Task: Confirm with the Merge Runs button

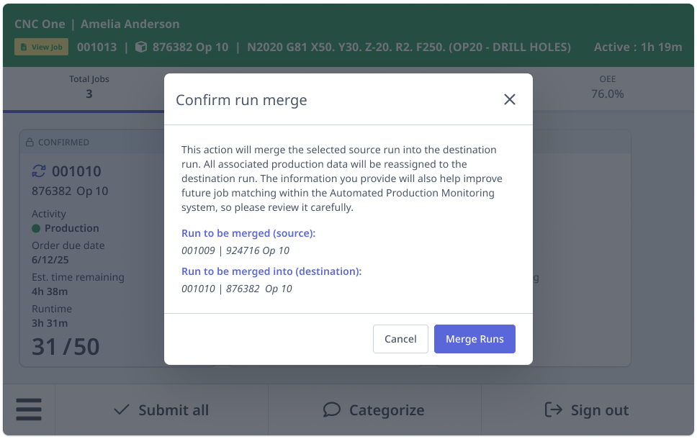Action: 475,339
